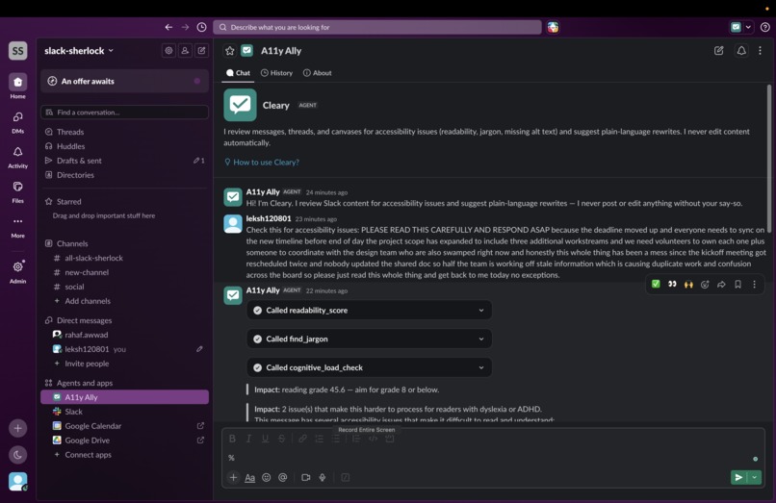Open More in the left rail

18,227
